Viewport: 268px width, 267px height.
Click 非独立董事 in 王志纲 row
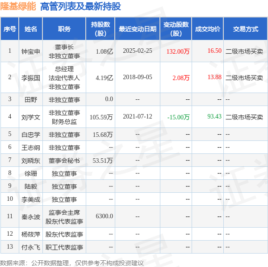[x=64, y=148]
